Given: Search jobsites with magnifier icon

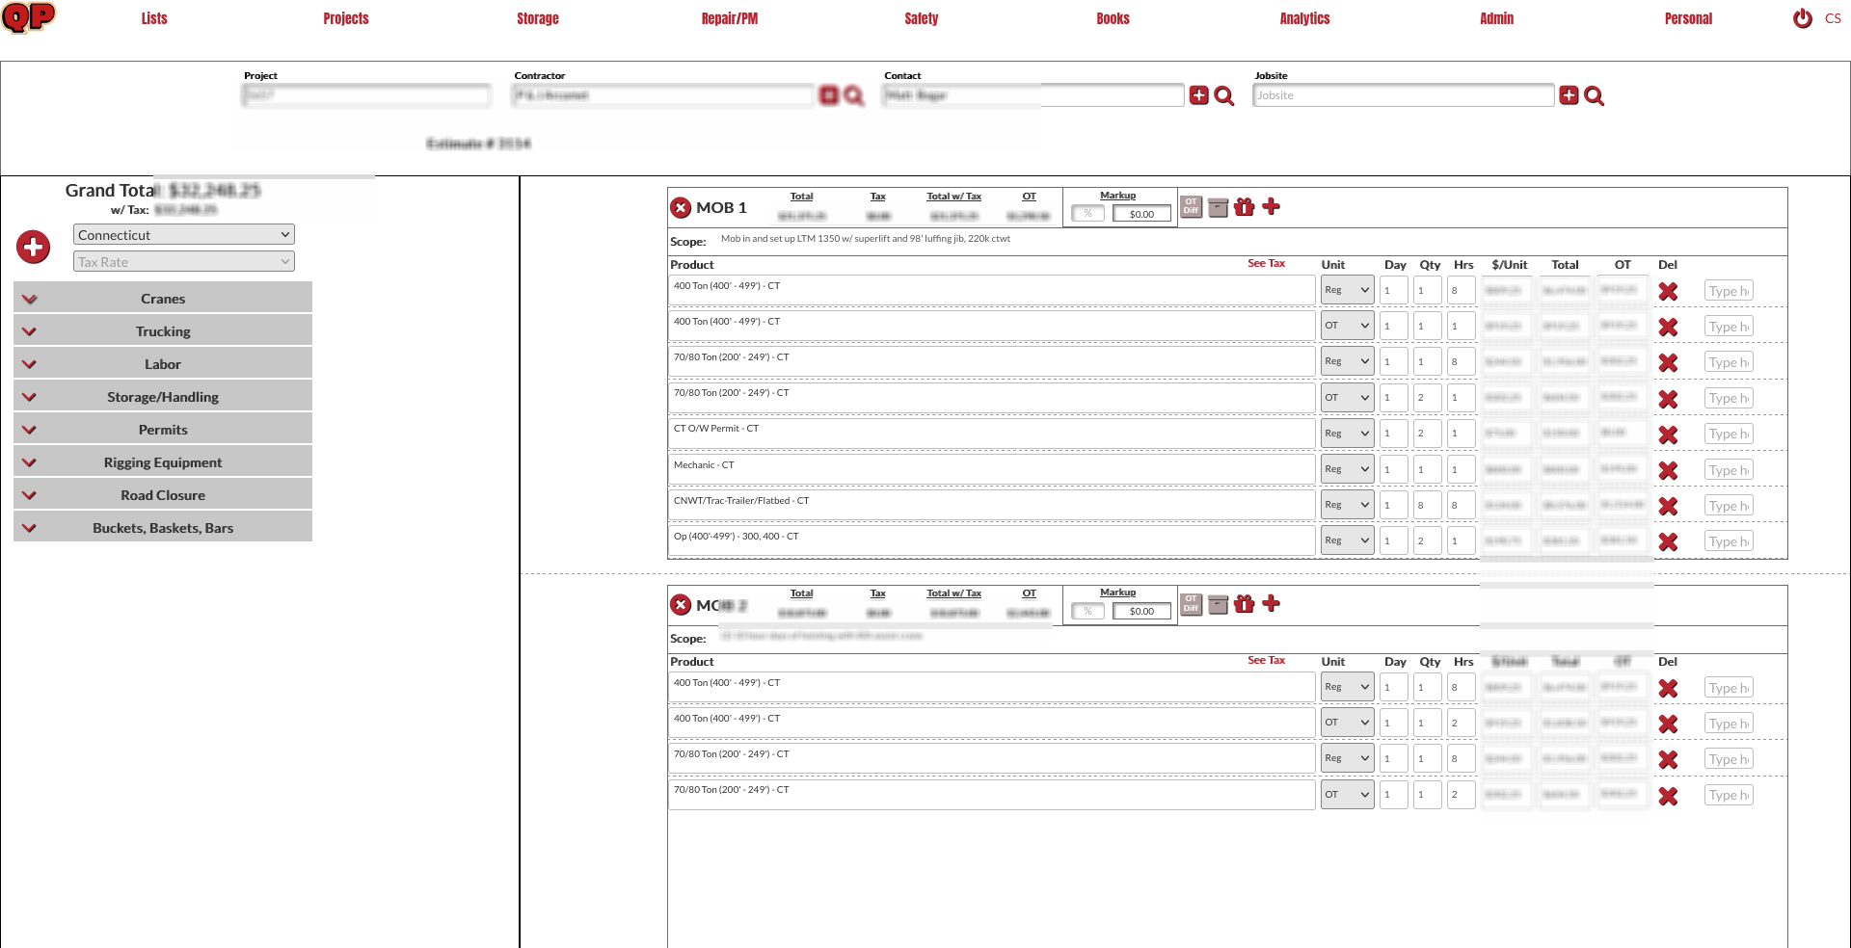Looking at the screenshot, I should (x=1595, y=95).
